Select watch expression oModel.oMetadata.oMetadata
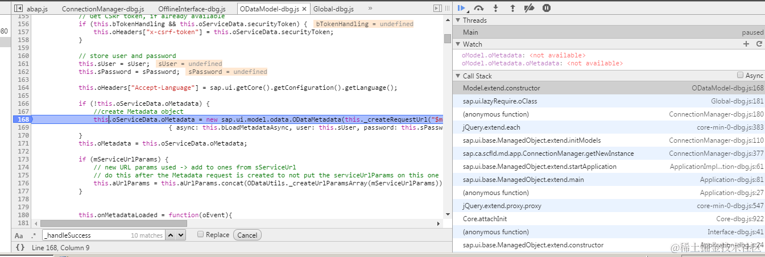The height and width of the screenshot is (257, 765). tap(542, 63)
